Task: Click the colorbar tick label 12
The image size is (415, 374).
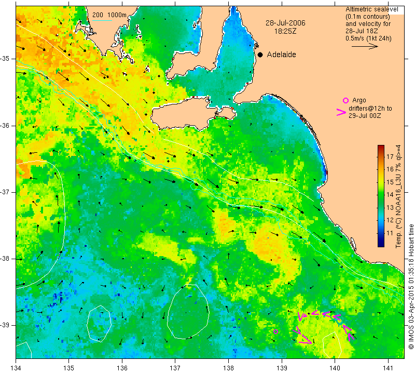Action: coord(390,220)
